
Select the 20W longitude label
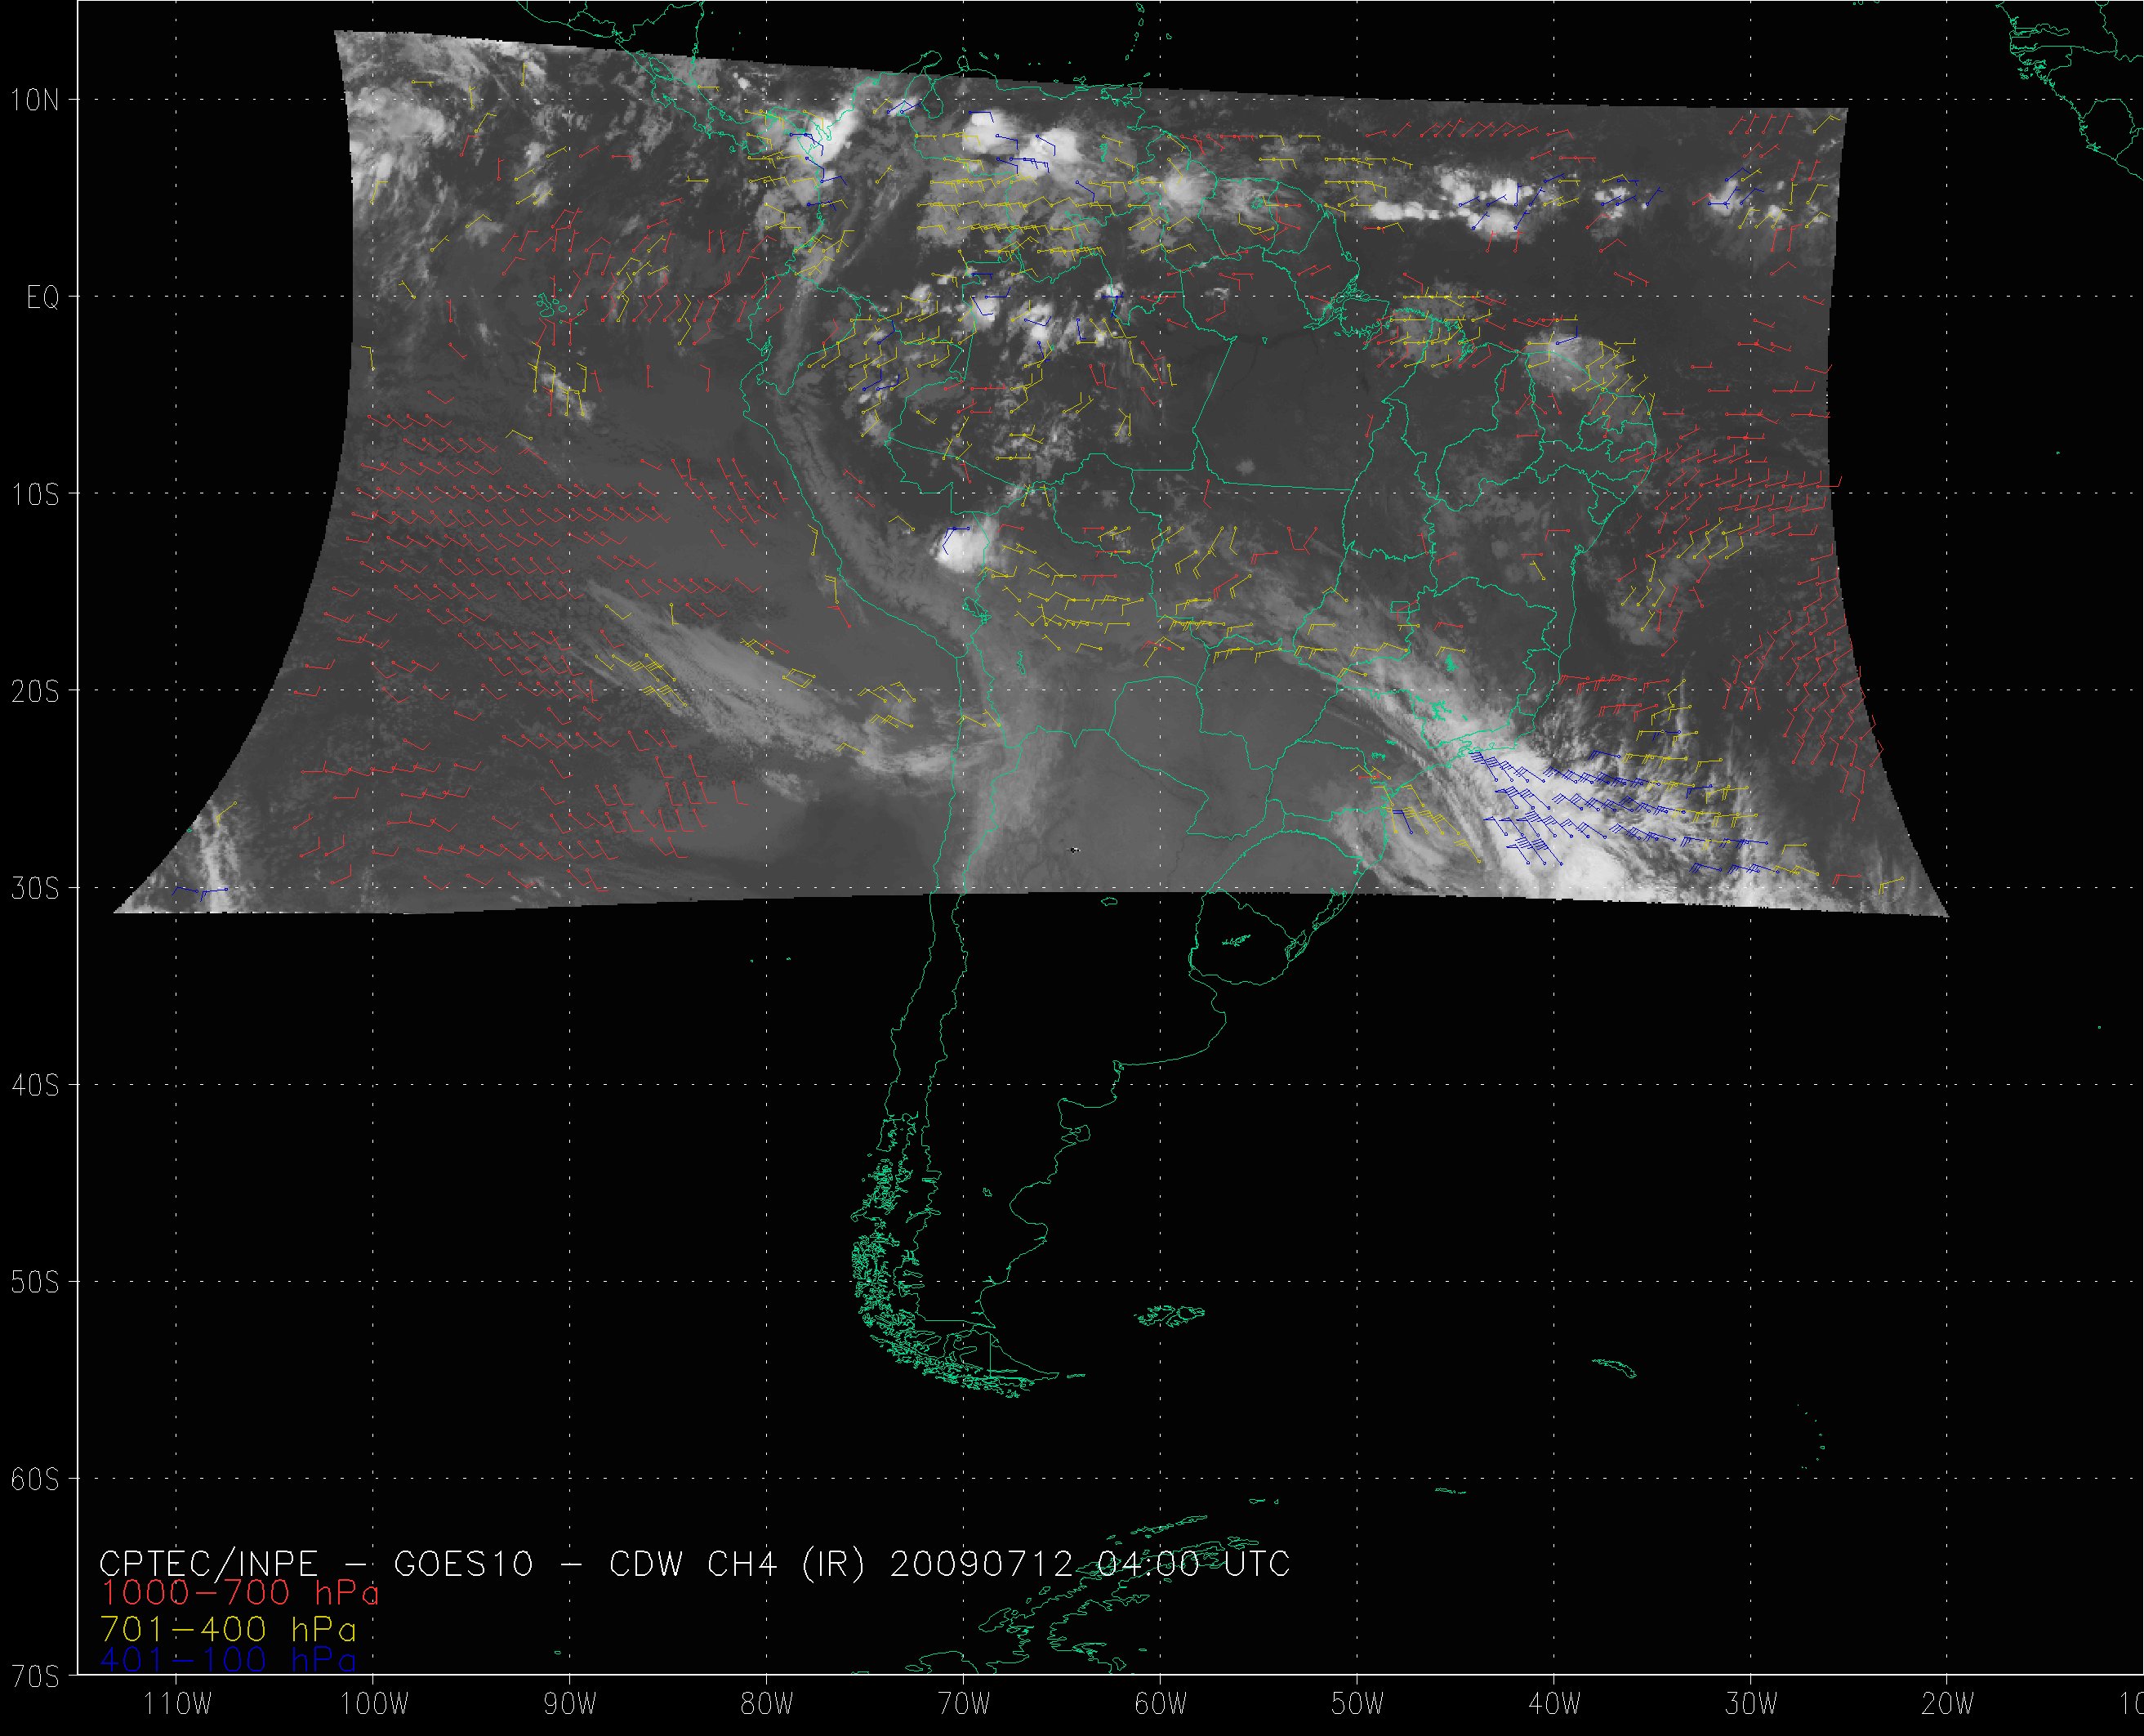point(1948,1704)
